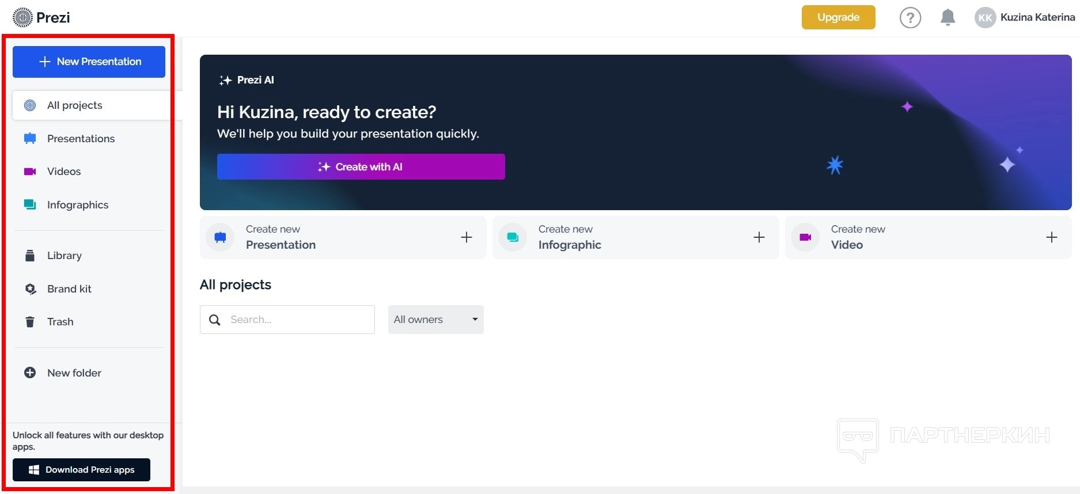Click the Create new Presentation card icon
1080x494 pixels.
[220, 237]
